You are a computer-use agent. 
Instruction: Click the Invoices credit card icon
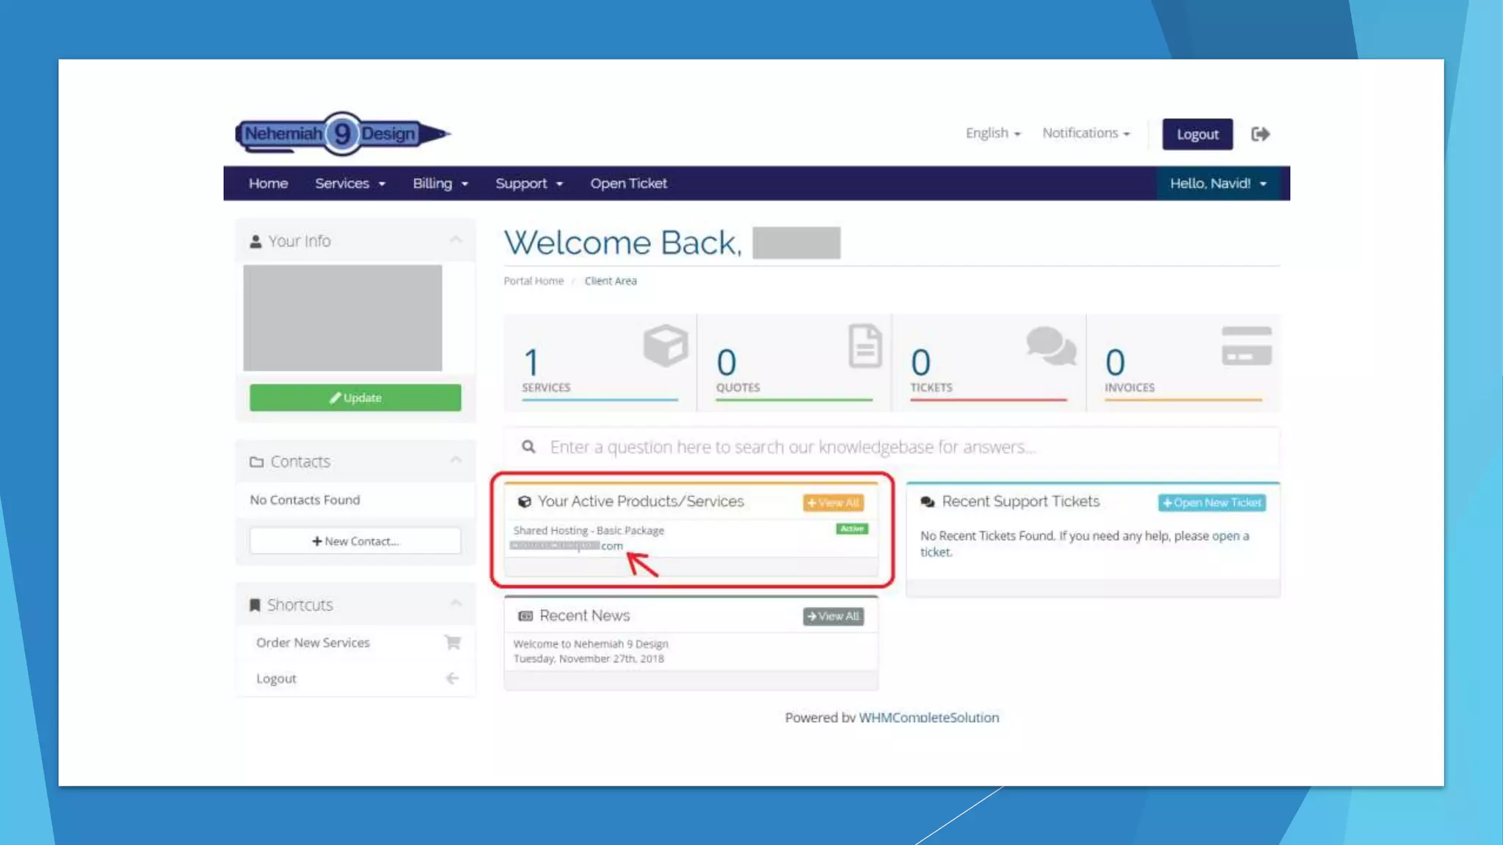(x=1246, y=345)
